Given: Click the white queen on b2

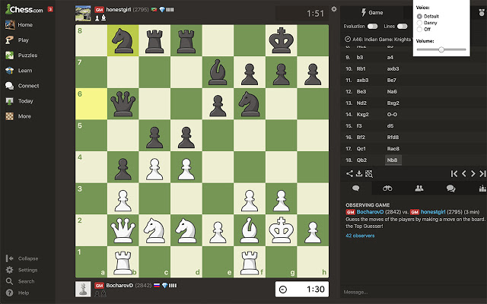Looking at the screenshot, I should pyautogui.click(x=123, y=230).
